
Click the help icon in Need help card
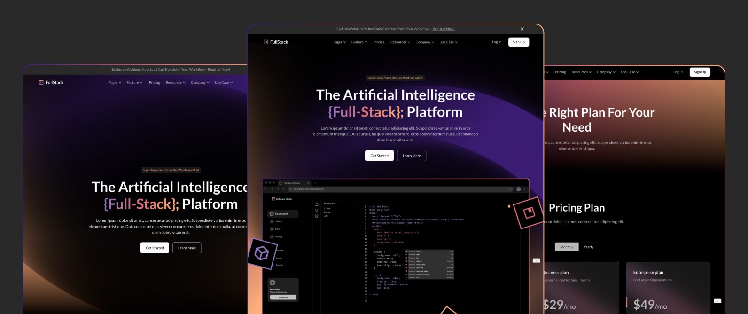(273, 283)
